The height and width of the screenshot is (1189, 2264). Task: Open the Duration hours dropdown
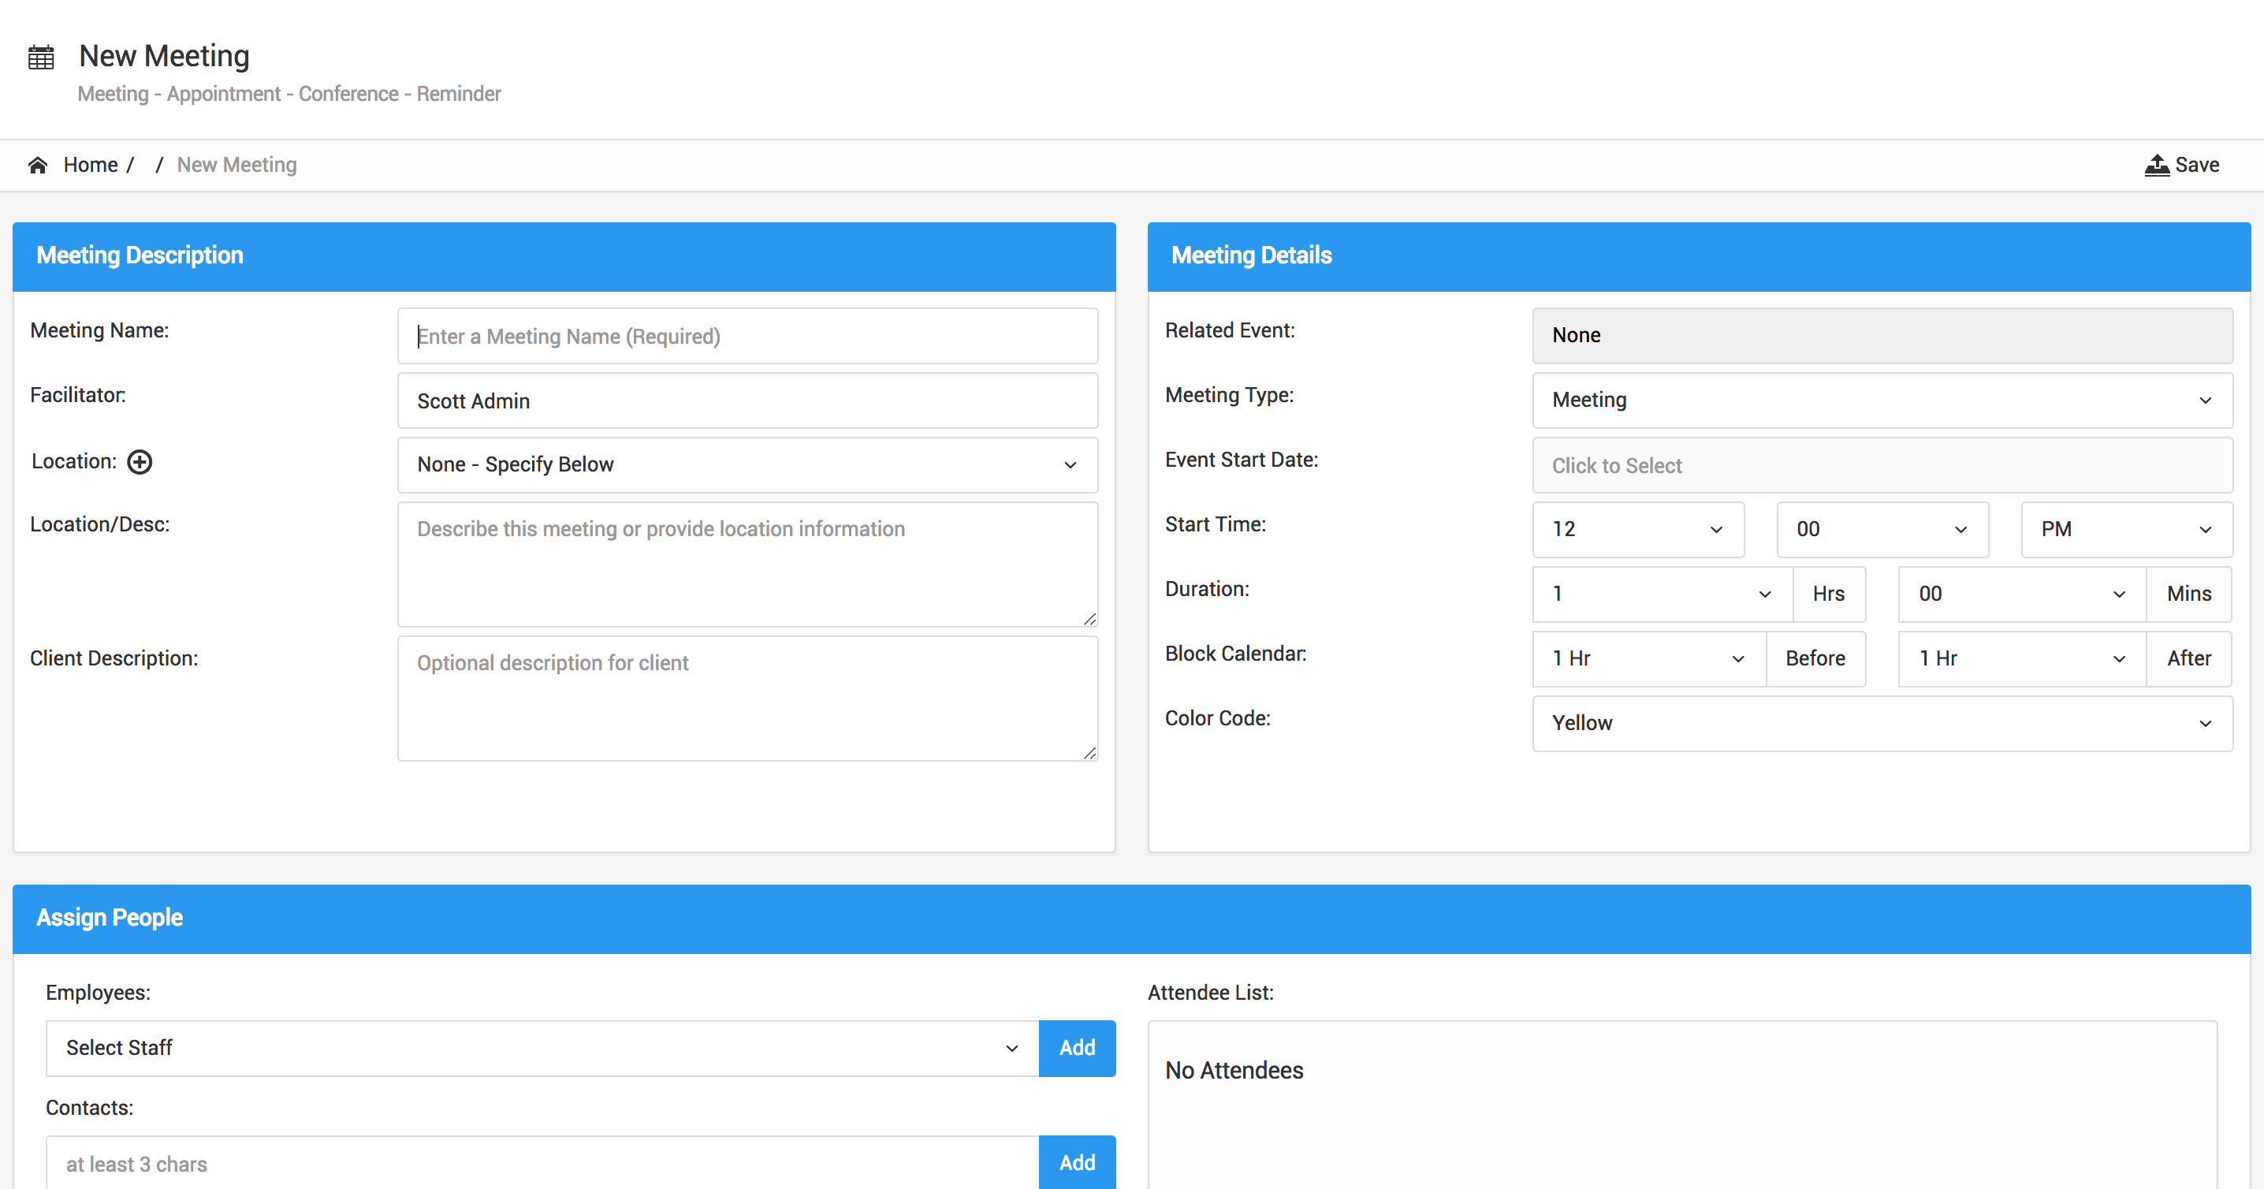1661,594
